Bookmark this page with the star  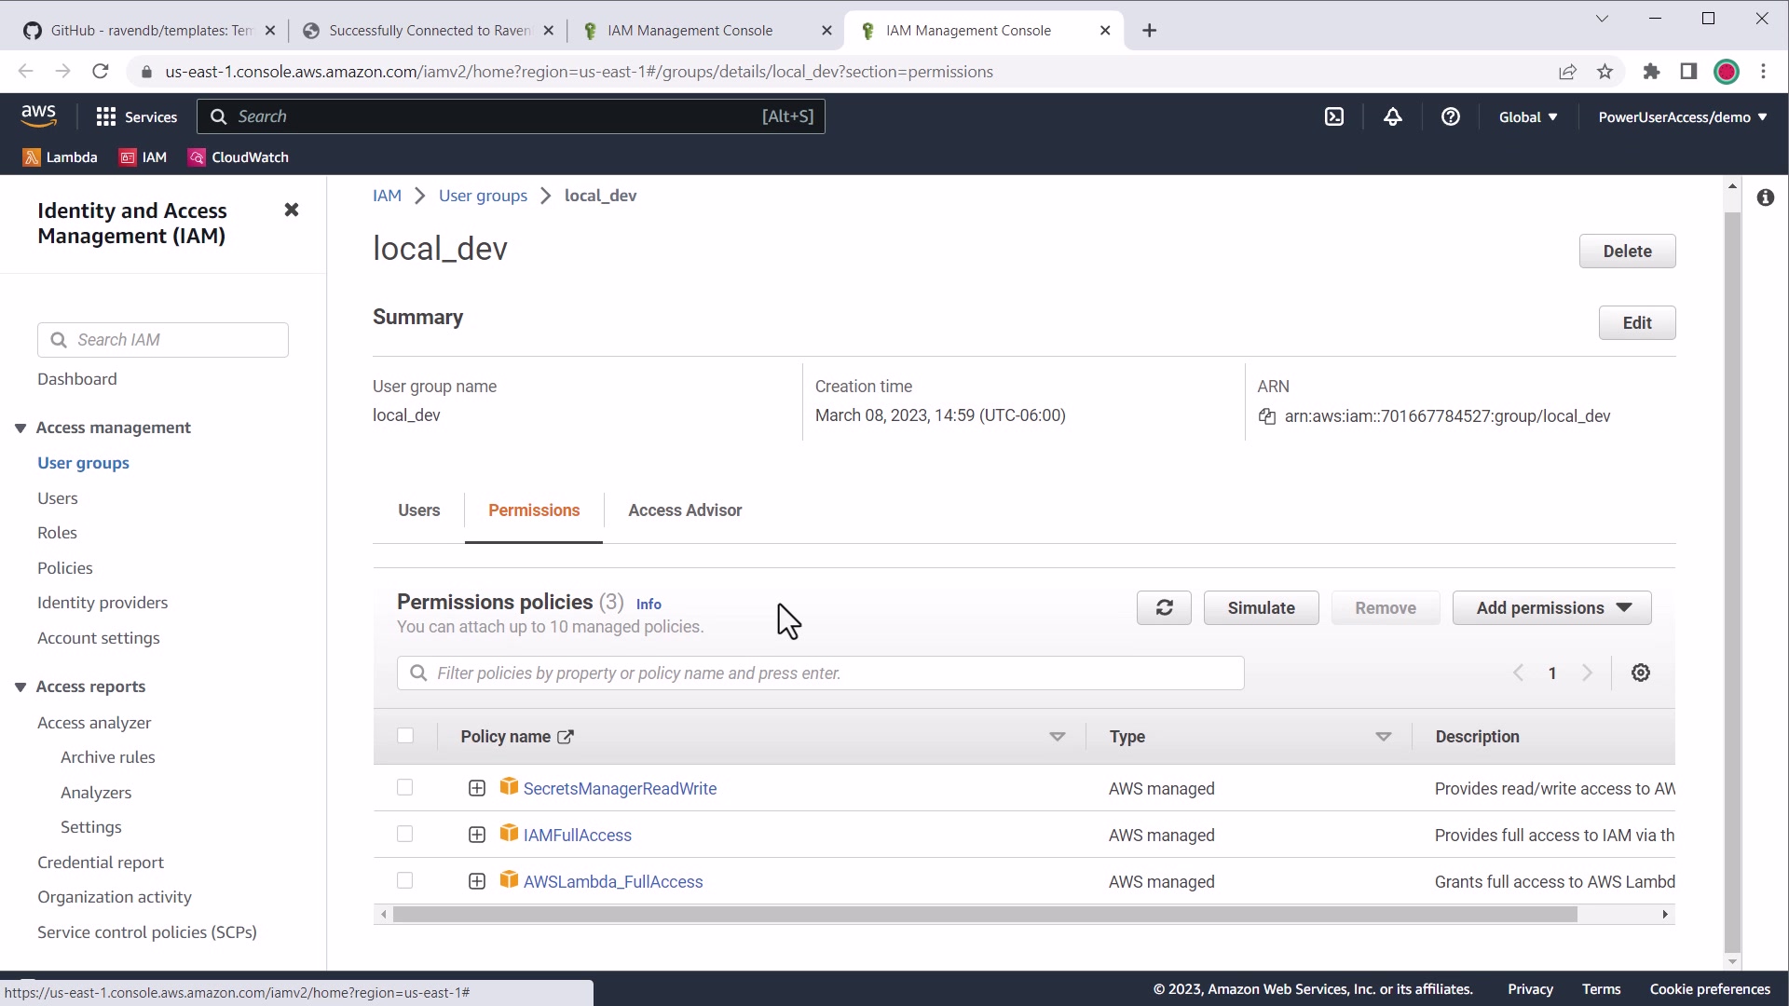pos(1605,72)
